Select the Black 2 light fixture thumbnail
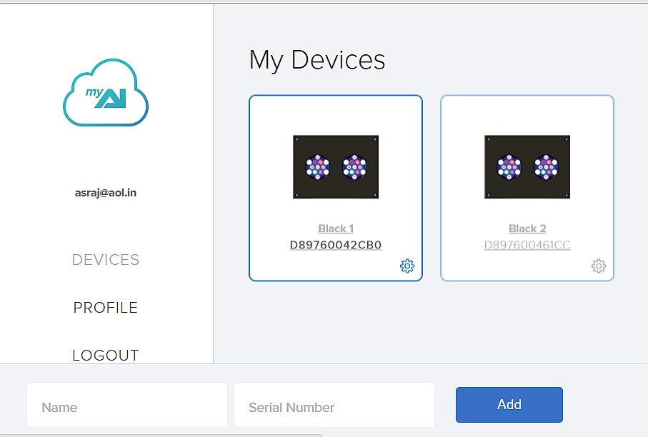This screenshot has width=648, height=437. pos(527,167)
